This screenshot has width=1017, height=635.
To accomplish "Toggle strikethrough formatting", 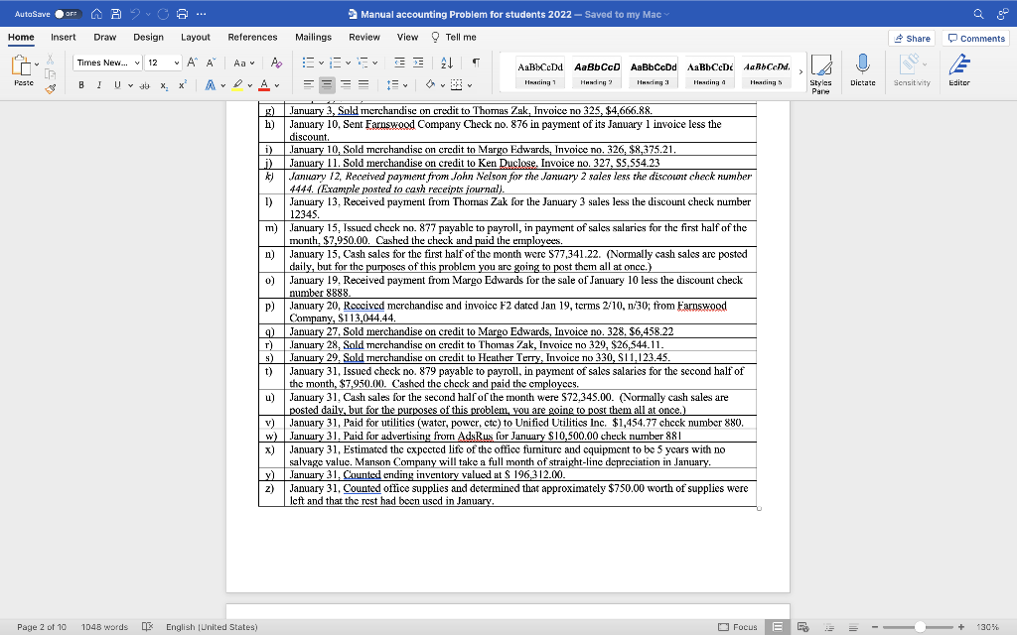I will point(145,85).
